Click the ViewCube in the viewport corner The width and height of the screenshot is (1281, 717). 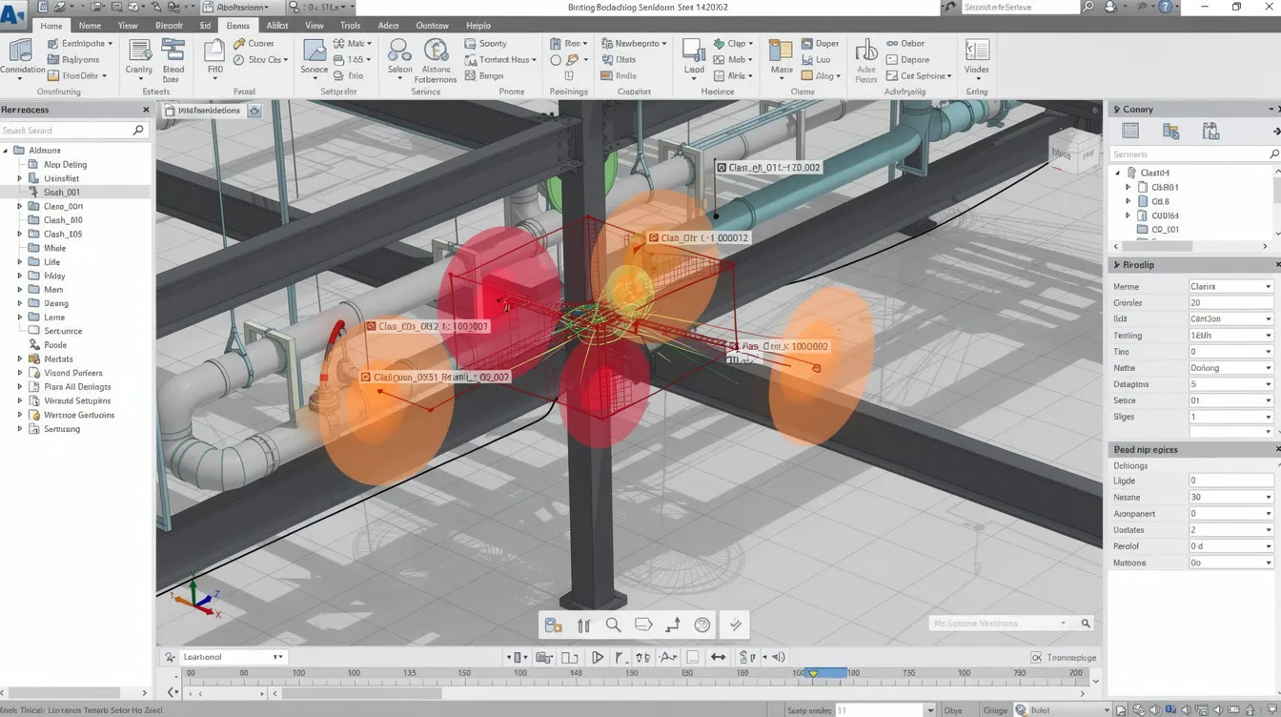pyautogui.click(x=1073, y=151)
